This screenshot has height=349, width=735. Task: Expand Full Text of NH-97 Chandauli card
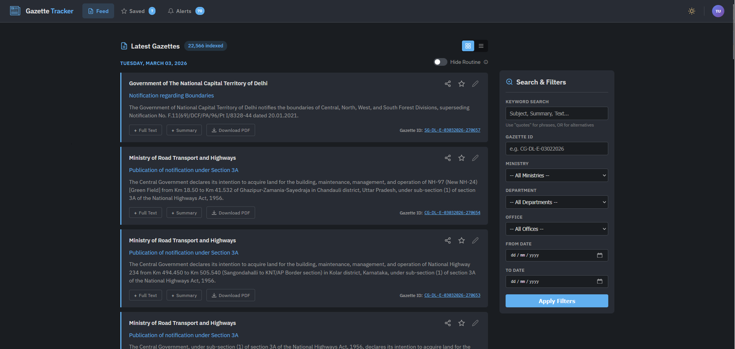[146, 213]
